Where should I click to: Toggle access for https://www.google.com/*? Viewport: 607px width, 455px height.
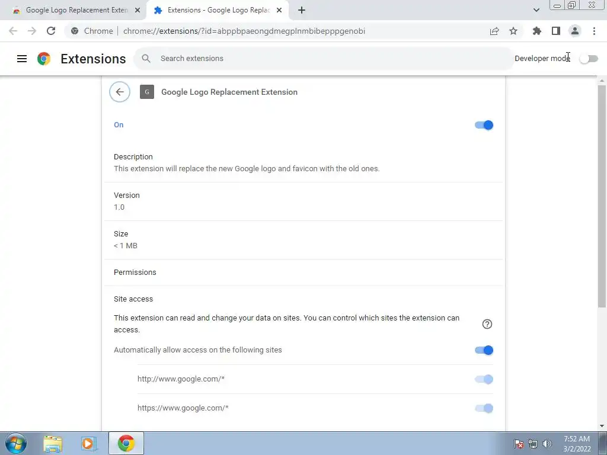pyautogui.click(x=484, y=408)
